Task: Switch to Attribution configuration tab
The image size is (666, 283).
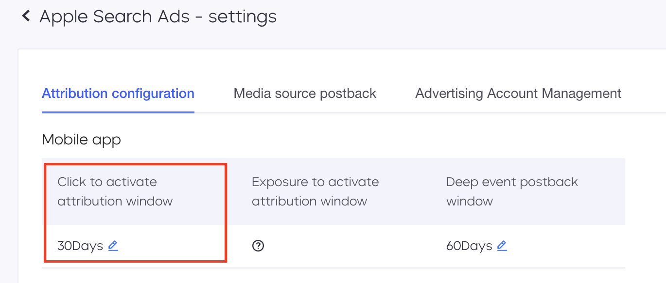Action: click(118, 94)
